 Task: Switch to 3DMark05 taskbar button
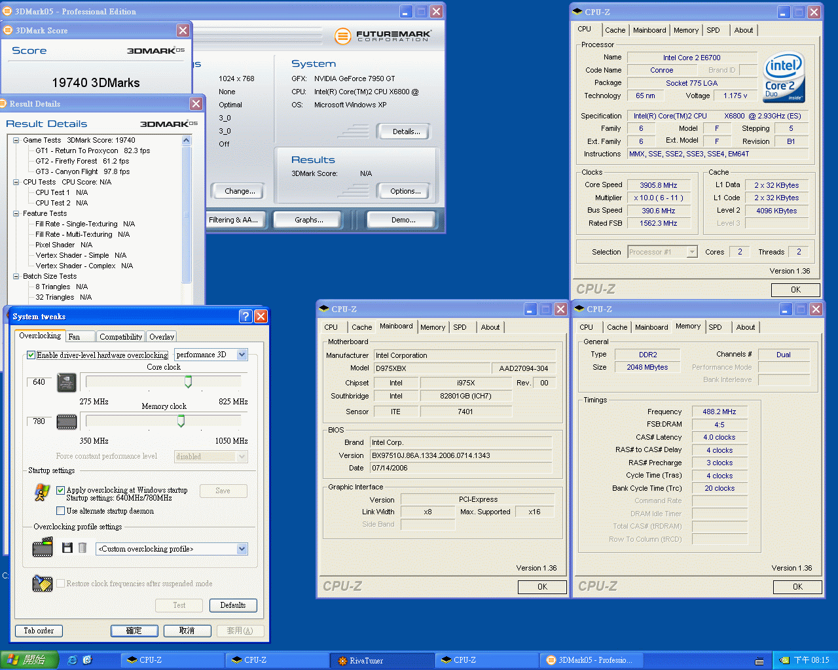click(x=591, y=660)
